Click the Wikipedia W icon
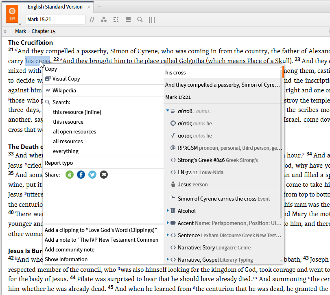The width and height of the screenshot is (330, 295). (x=48, y=90)
